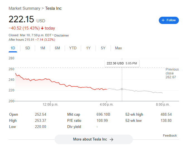Follow Tesla Inc stock
Image resolution: width=190 pixels, height=155 pixels.
(x=169, y=20)
